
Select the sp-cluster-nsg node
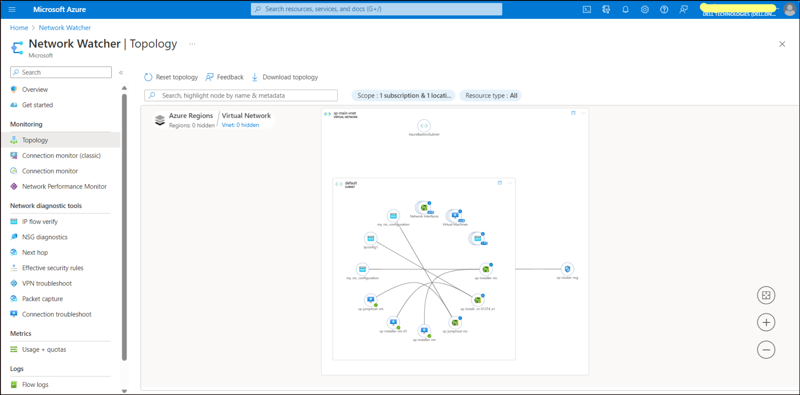tap(568, 269)
